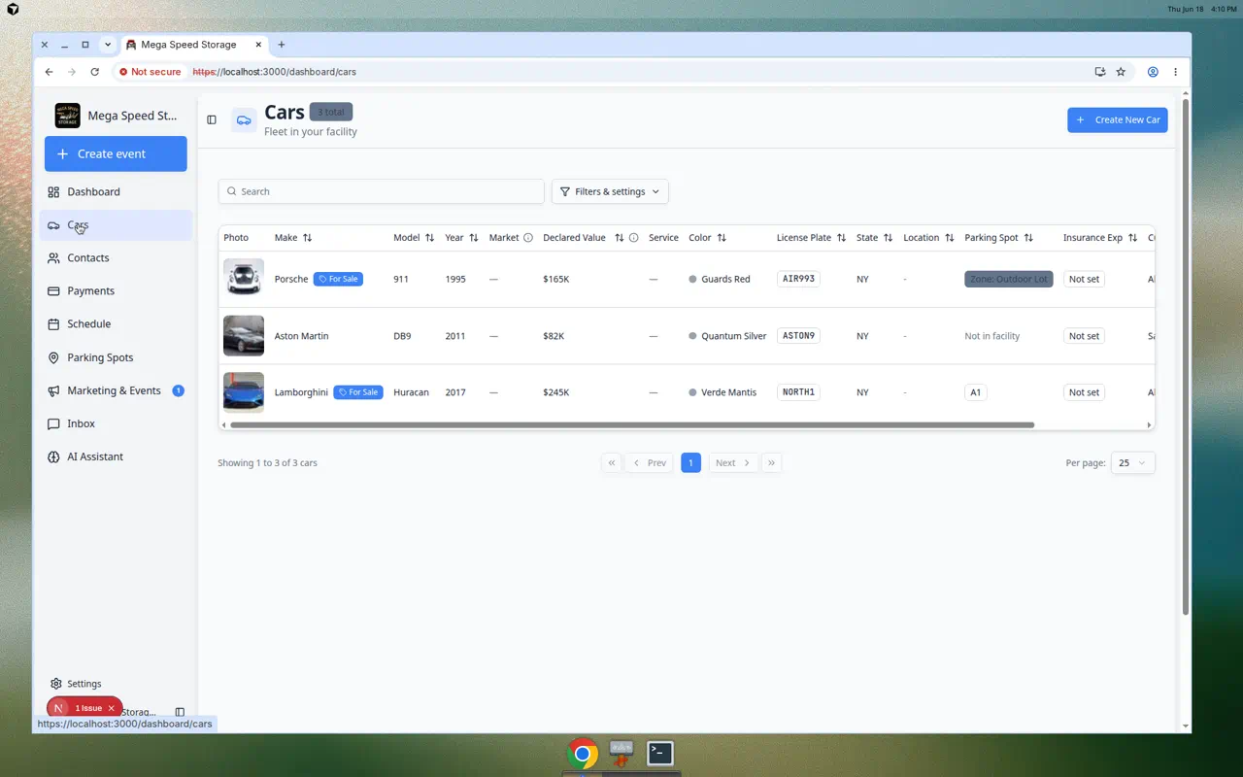Open the Chrome three-dot menu
1243x777 pixels.
[x=1175, y=72]
